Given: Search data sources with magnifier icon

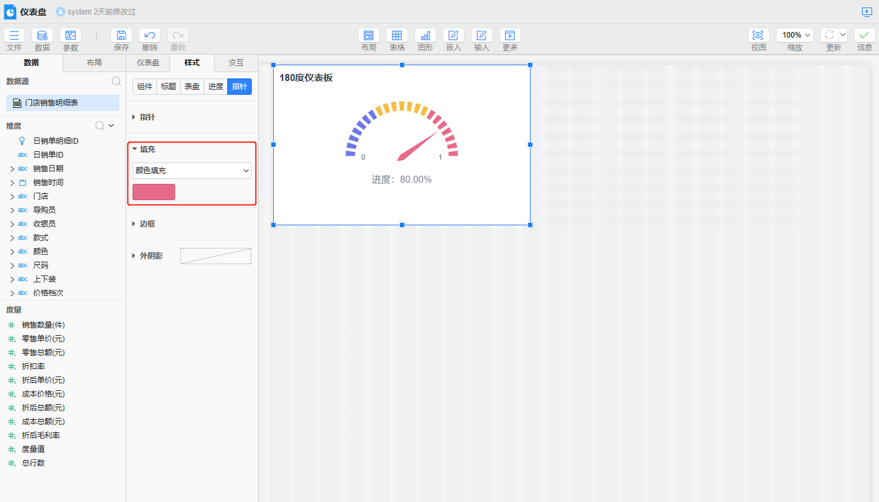Looking at the screenshot, I should (116, 81).
